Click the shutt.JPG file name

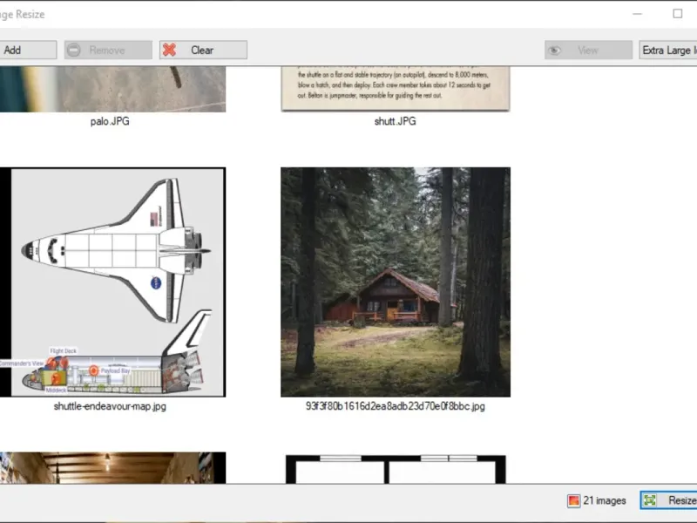coord(396,121)
